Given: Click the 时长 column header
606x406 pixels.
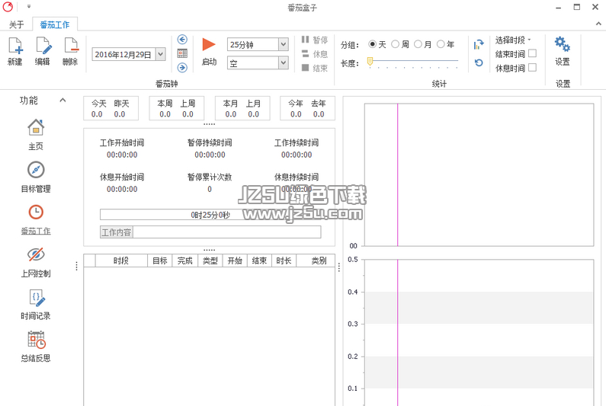Looking at the screenshot, I should 284,261.
